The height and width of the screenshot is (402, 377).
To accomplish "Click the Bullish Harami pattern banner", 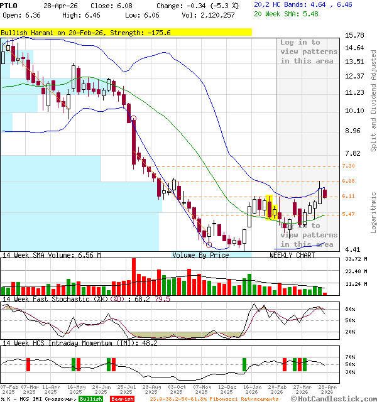I will [x=126, y=32].
